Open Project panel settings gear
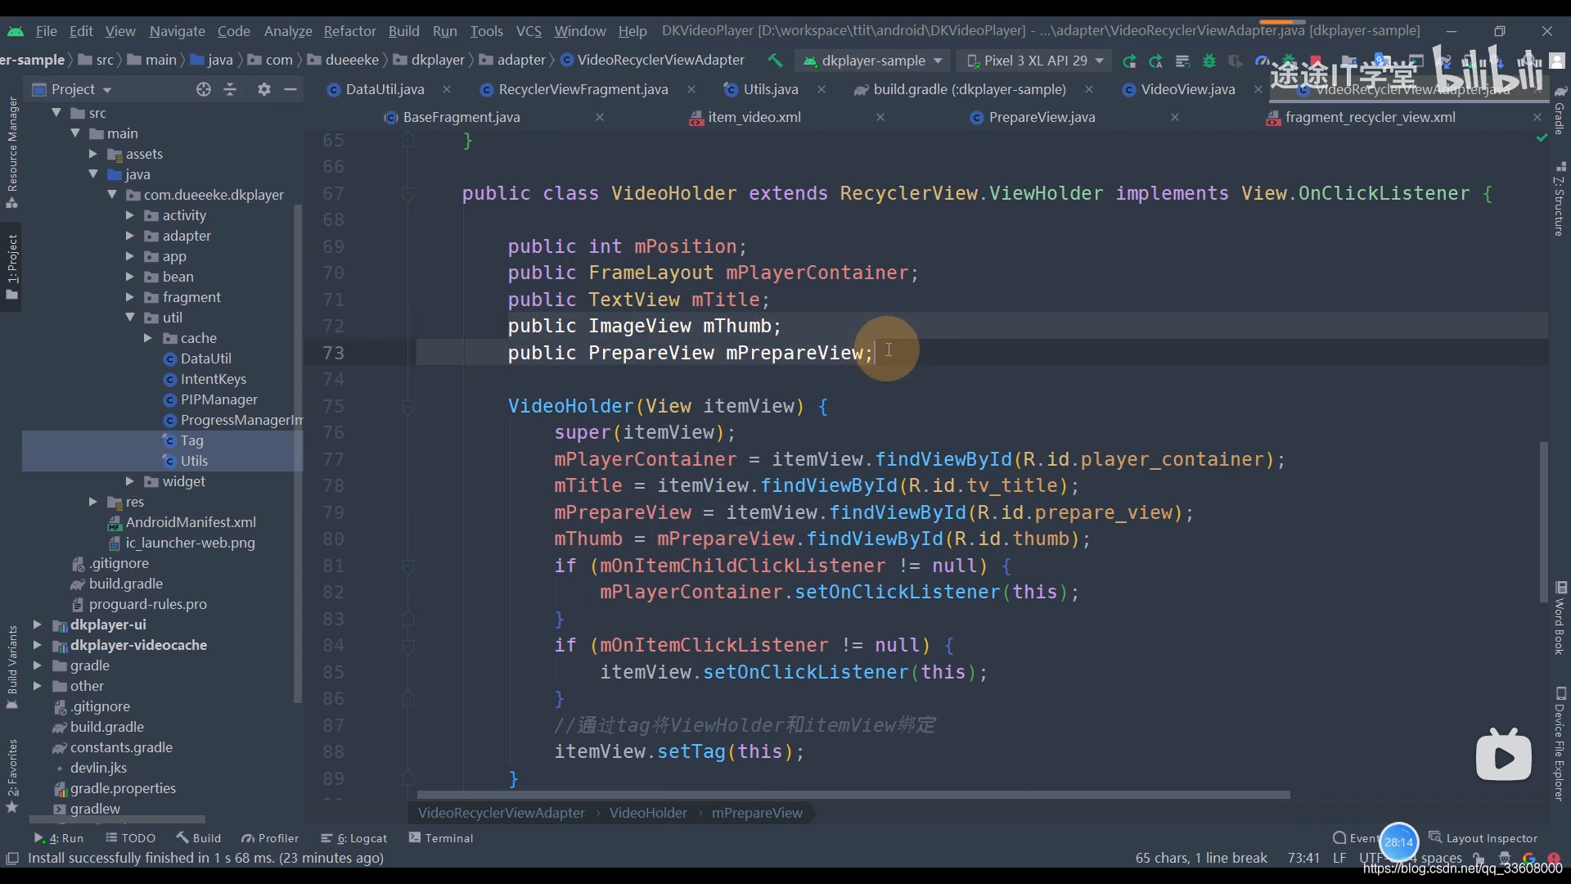 (263, 89)
